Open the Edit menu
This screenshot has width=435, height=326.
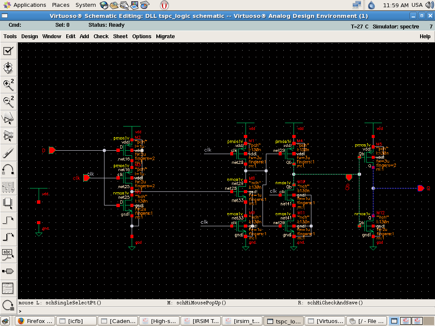71,37
